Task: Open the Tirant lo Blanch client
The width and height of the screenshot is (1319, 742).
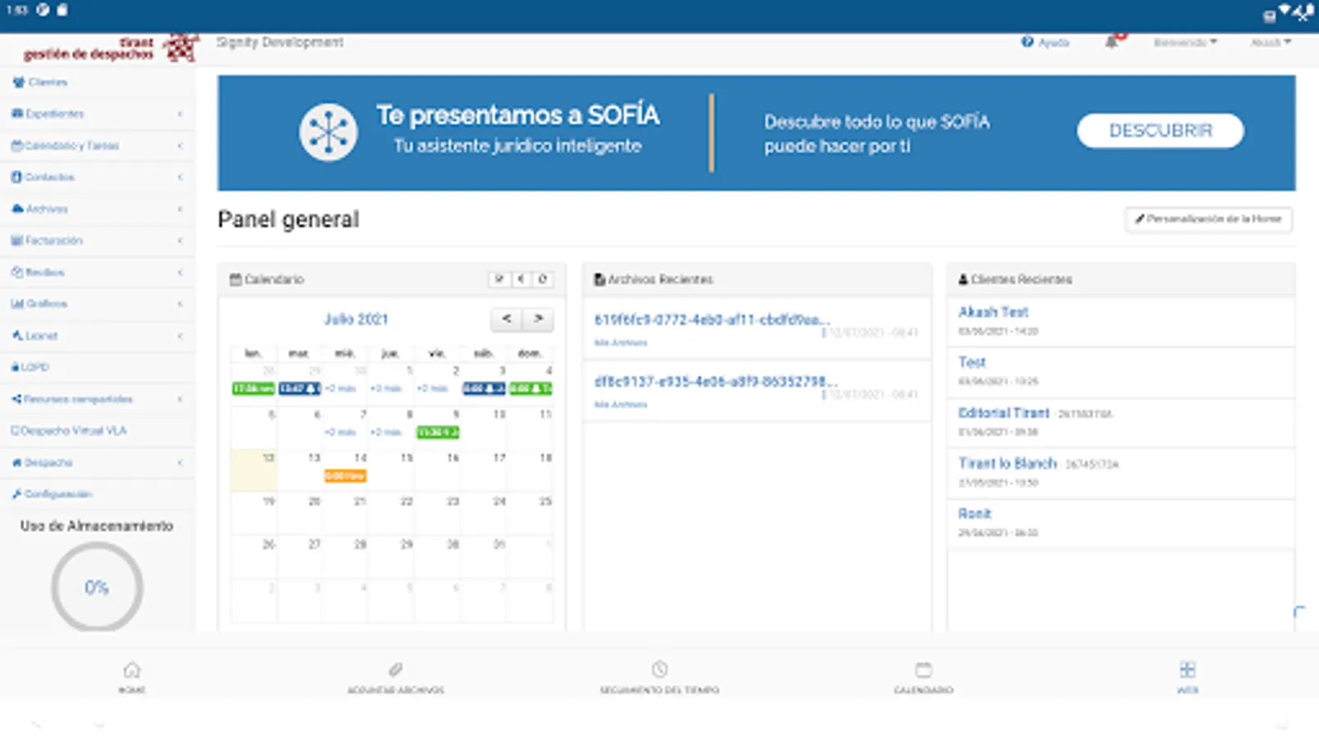Action: (x=1007, y=463)
